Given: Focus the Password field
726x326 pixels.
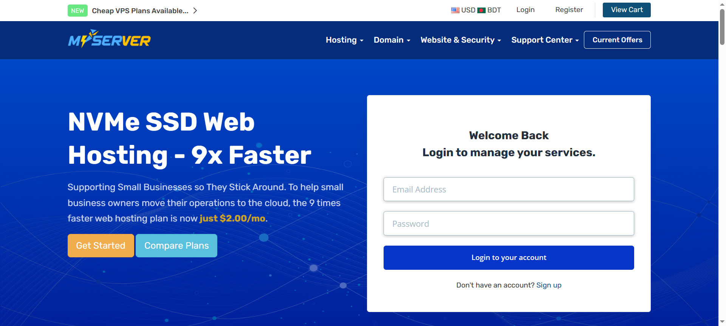Looking at the screenshot, I should [509, 223].
